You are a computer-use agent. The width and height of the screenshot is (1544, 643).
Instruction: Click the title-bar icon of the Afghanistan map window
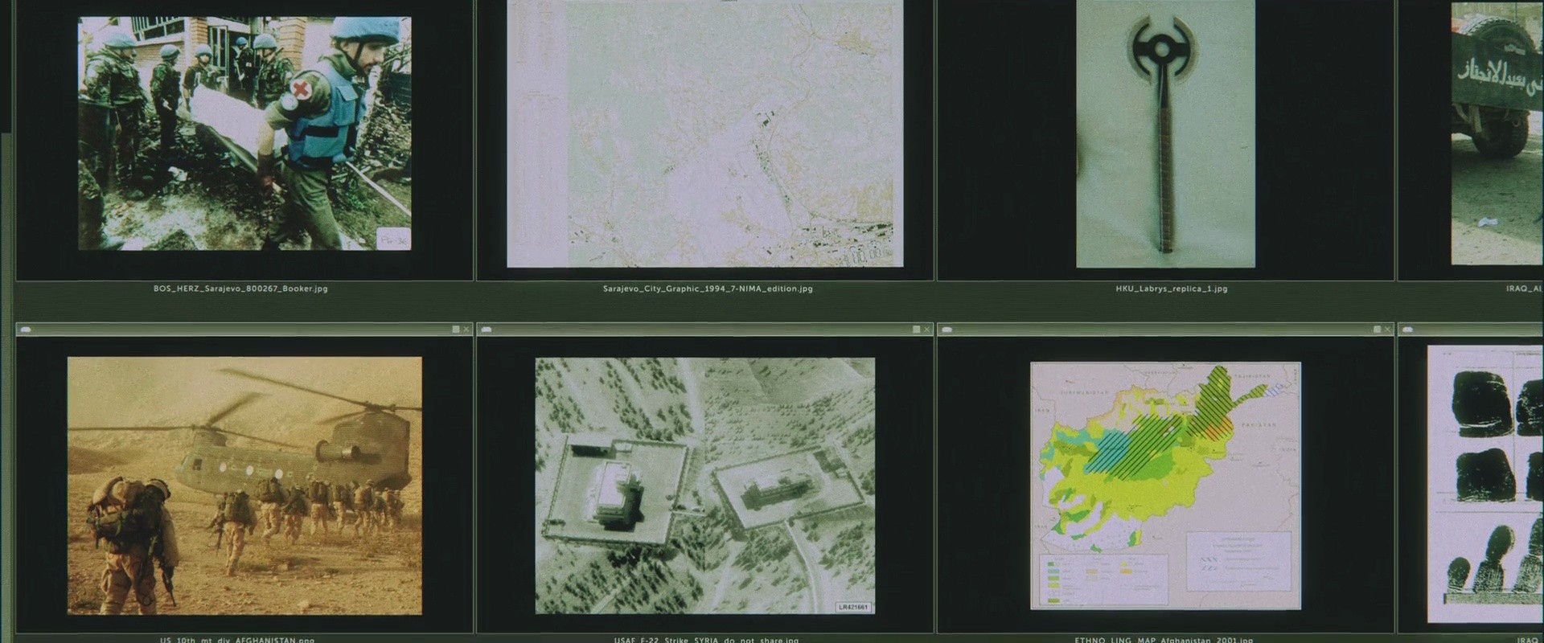coord(947,330)
